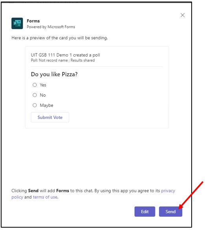Screen dimensions: 205x230
Task: Click the 'Do you like Pizza?' question text
Action: point(54,74)
